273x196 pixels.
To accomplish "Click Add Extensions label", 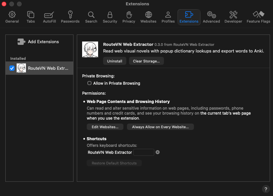I will (43, 42).
